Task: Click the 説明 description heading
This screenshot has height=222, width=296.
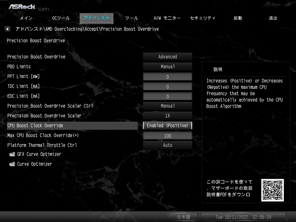Action: coord(218,69)
